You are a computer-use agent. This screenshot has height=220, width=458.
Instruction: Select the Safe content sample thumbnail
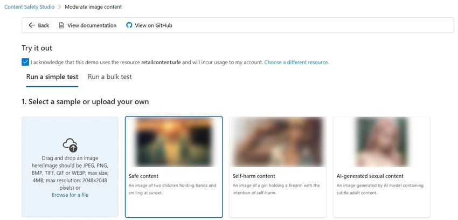tap(174, 142)
